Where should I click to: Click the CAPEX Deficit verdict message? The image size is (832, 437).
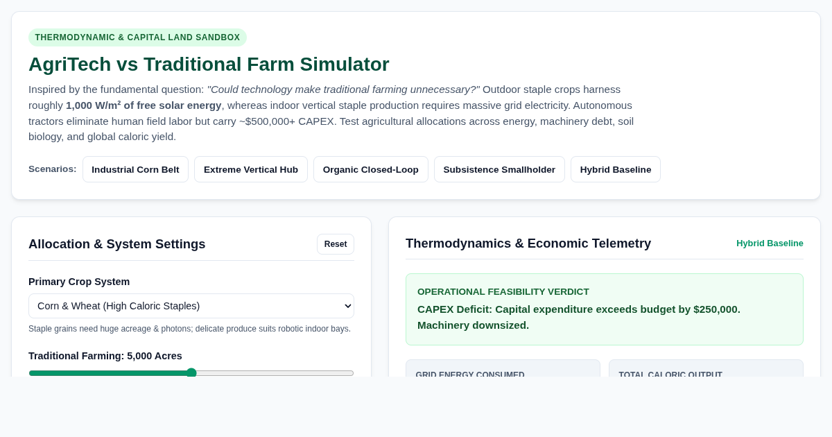tap(579, 317)
